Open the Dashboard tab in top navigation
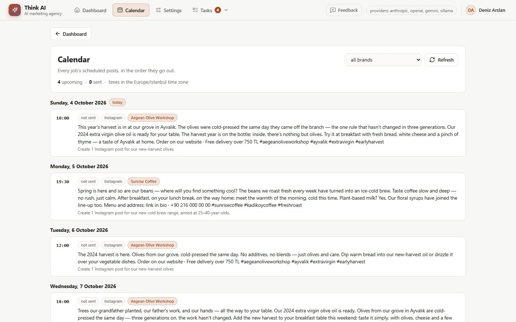The image size is (516, 322). tap(90, 10)
